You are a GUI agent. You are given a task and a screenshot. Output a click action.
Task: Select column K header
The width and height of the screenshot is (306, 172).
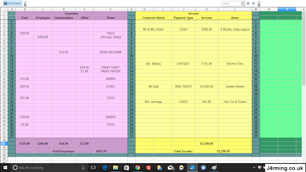tap(207, 10)
